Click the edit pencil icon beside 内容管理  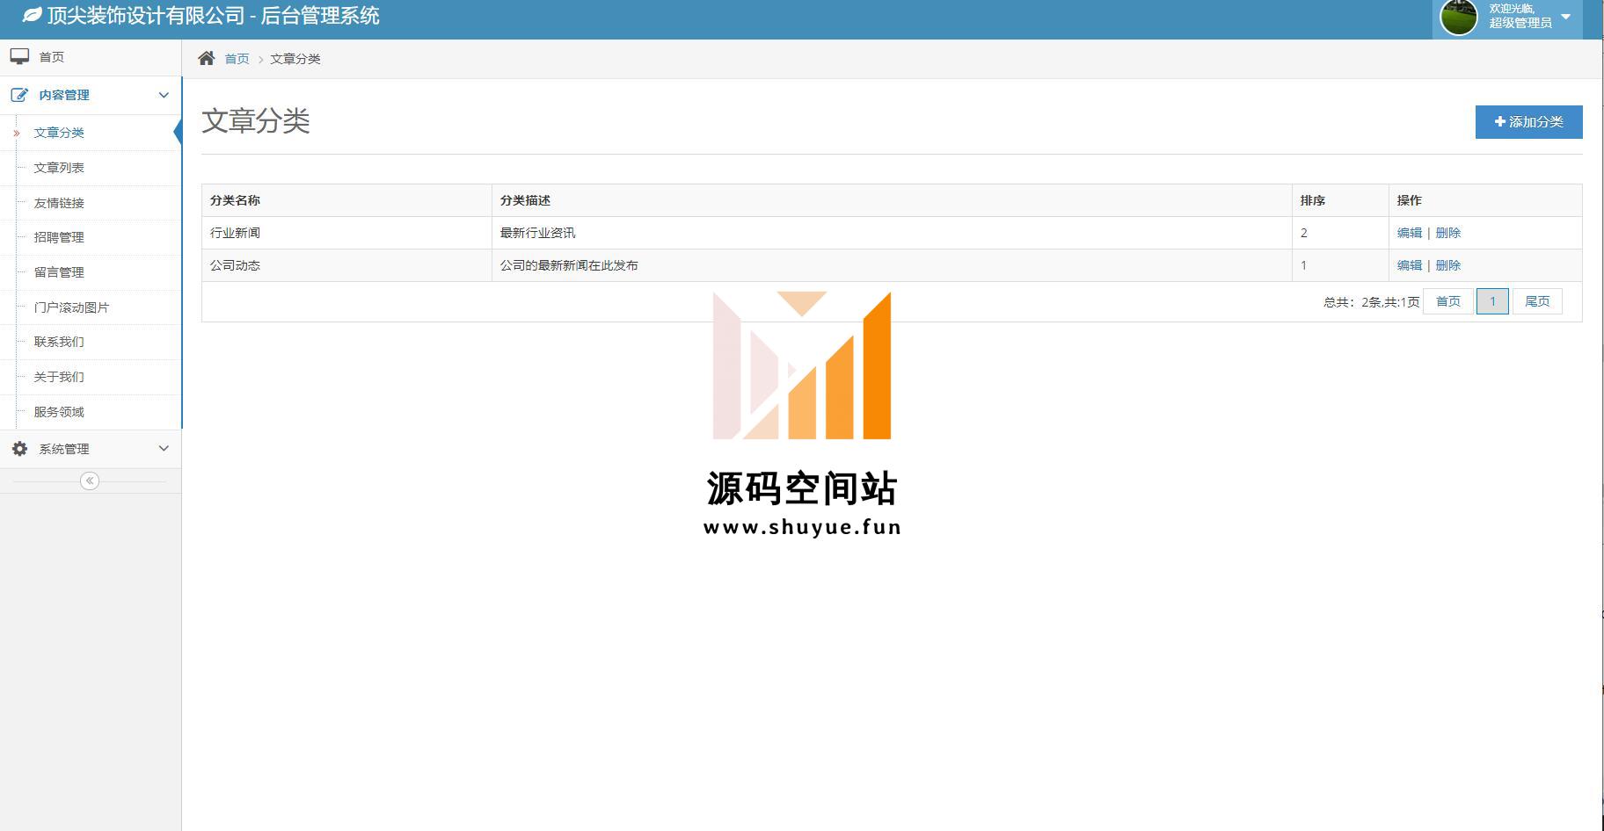tap(19, 95)
